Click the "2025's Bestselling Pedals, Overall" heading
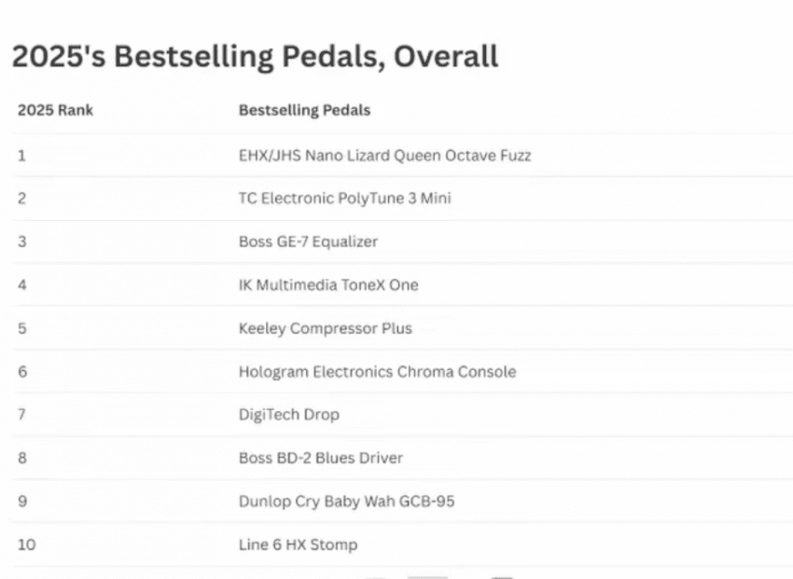 click(255, 57)
